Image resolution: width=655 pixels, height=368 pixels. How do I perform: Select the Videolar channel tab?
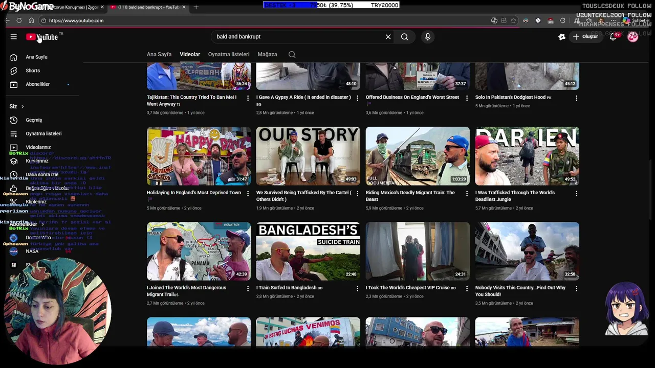[x=190, y=54]
